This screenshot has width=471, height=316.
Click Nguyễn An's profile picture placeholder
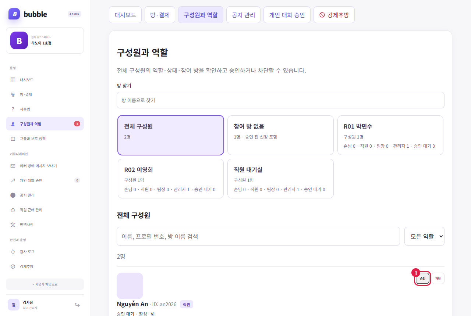pyautogui.click(x=130, y=286)
